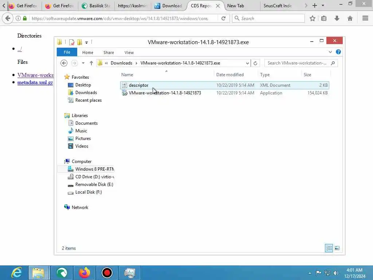Sort by Size column header
Viewport: 373px width, 280px height.
tap(307, 75)
